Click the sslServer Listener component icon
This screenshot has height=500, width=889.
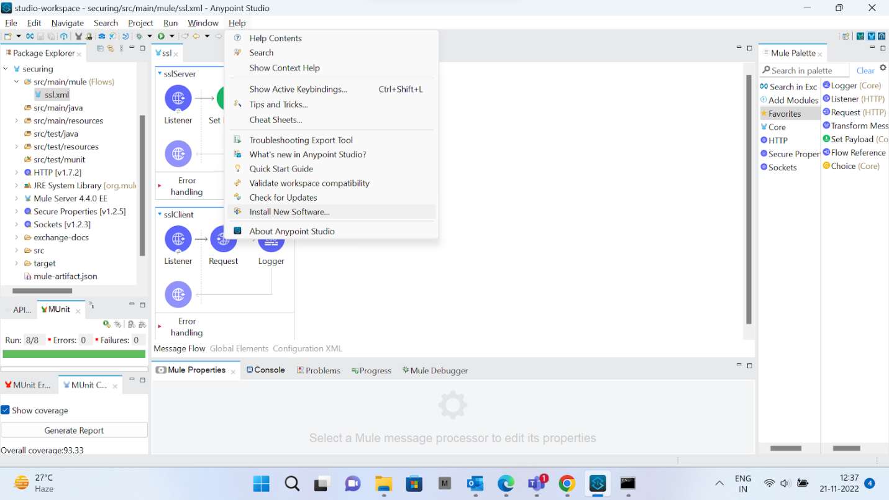(x=178, y=99)
